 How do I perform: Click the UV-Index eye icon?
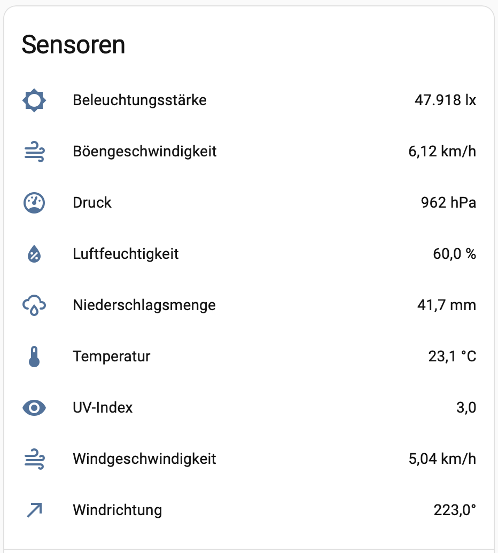point(34,408)
